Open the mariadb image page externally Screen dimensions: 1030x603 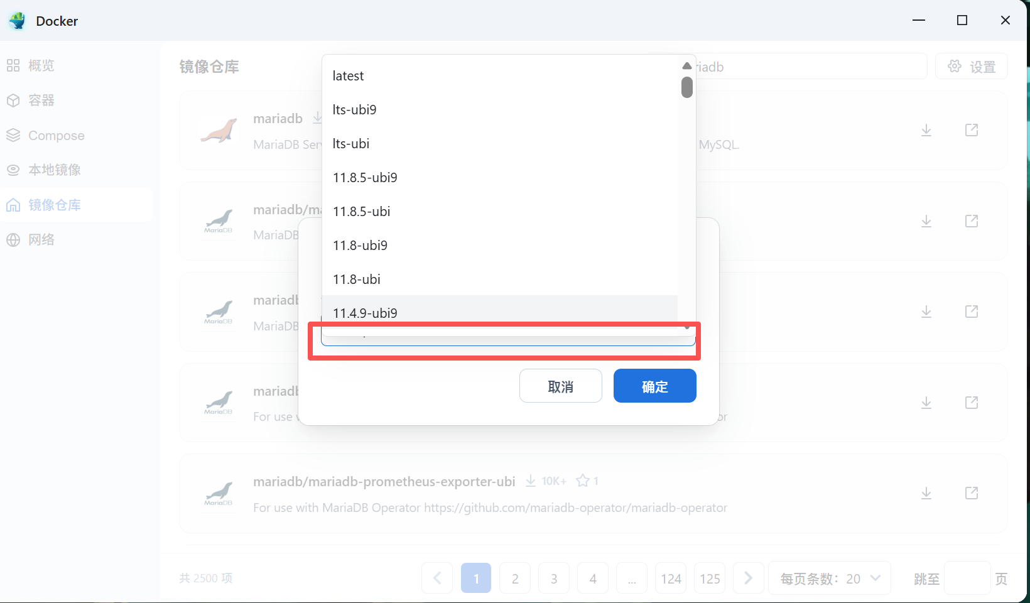click(972, 130)
